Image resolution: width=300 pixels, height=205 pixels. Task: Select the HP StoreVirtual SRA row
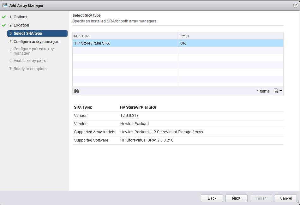click(178, 43)
